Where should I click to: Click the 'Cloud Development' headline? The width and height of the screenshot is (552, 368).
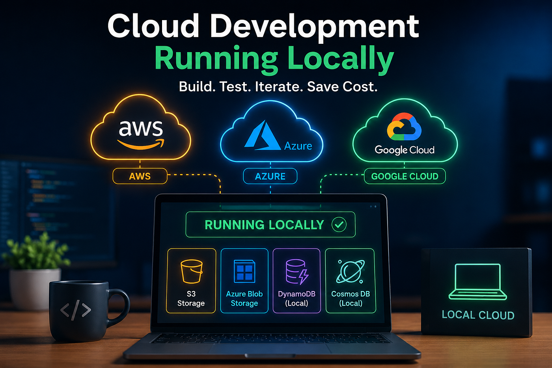[263, 27]
